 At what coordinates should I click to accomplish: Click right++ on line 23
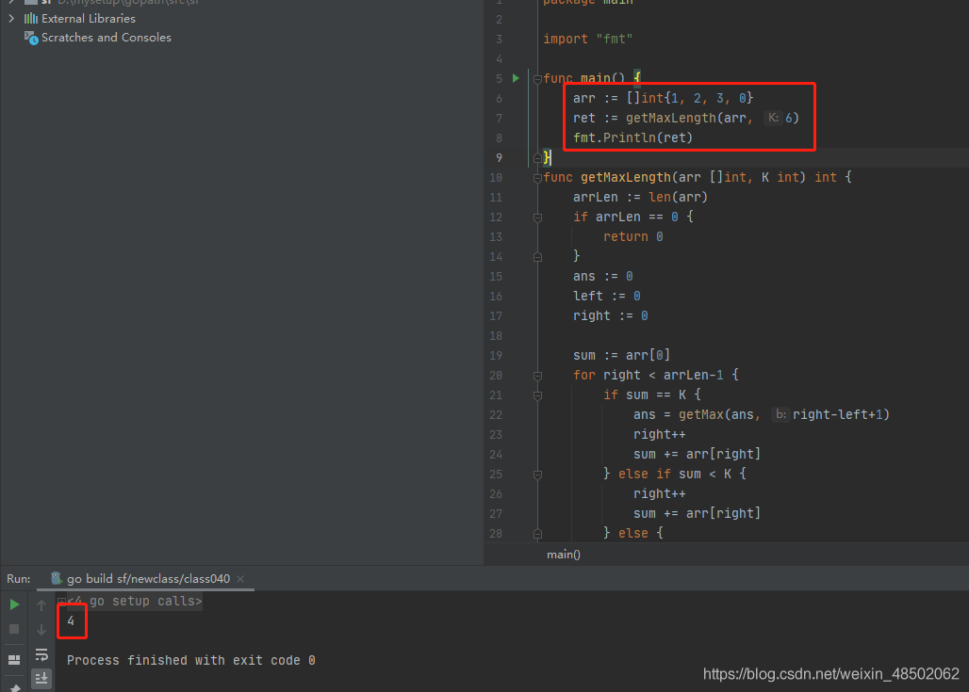659,434
